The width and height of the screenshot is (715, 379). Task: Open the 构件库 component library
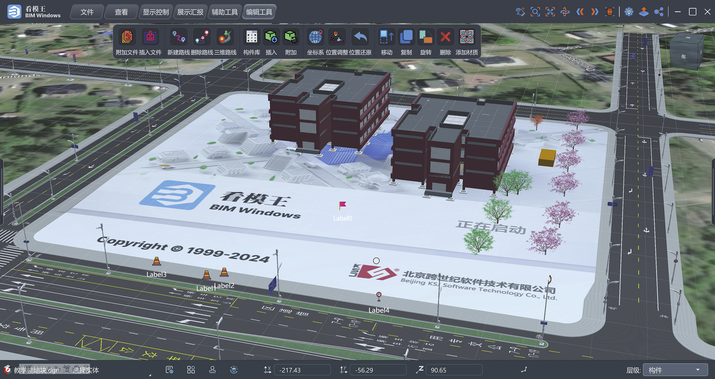tap(252, 37)
